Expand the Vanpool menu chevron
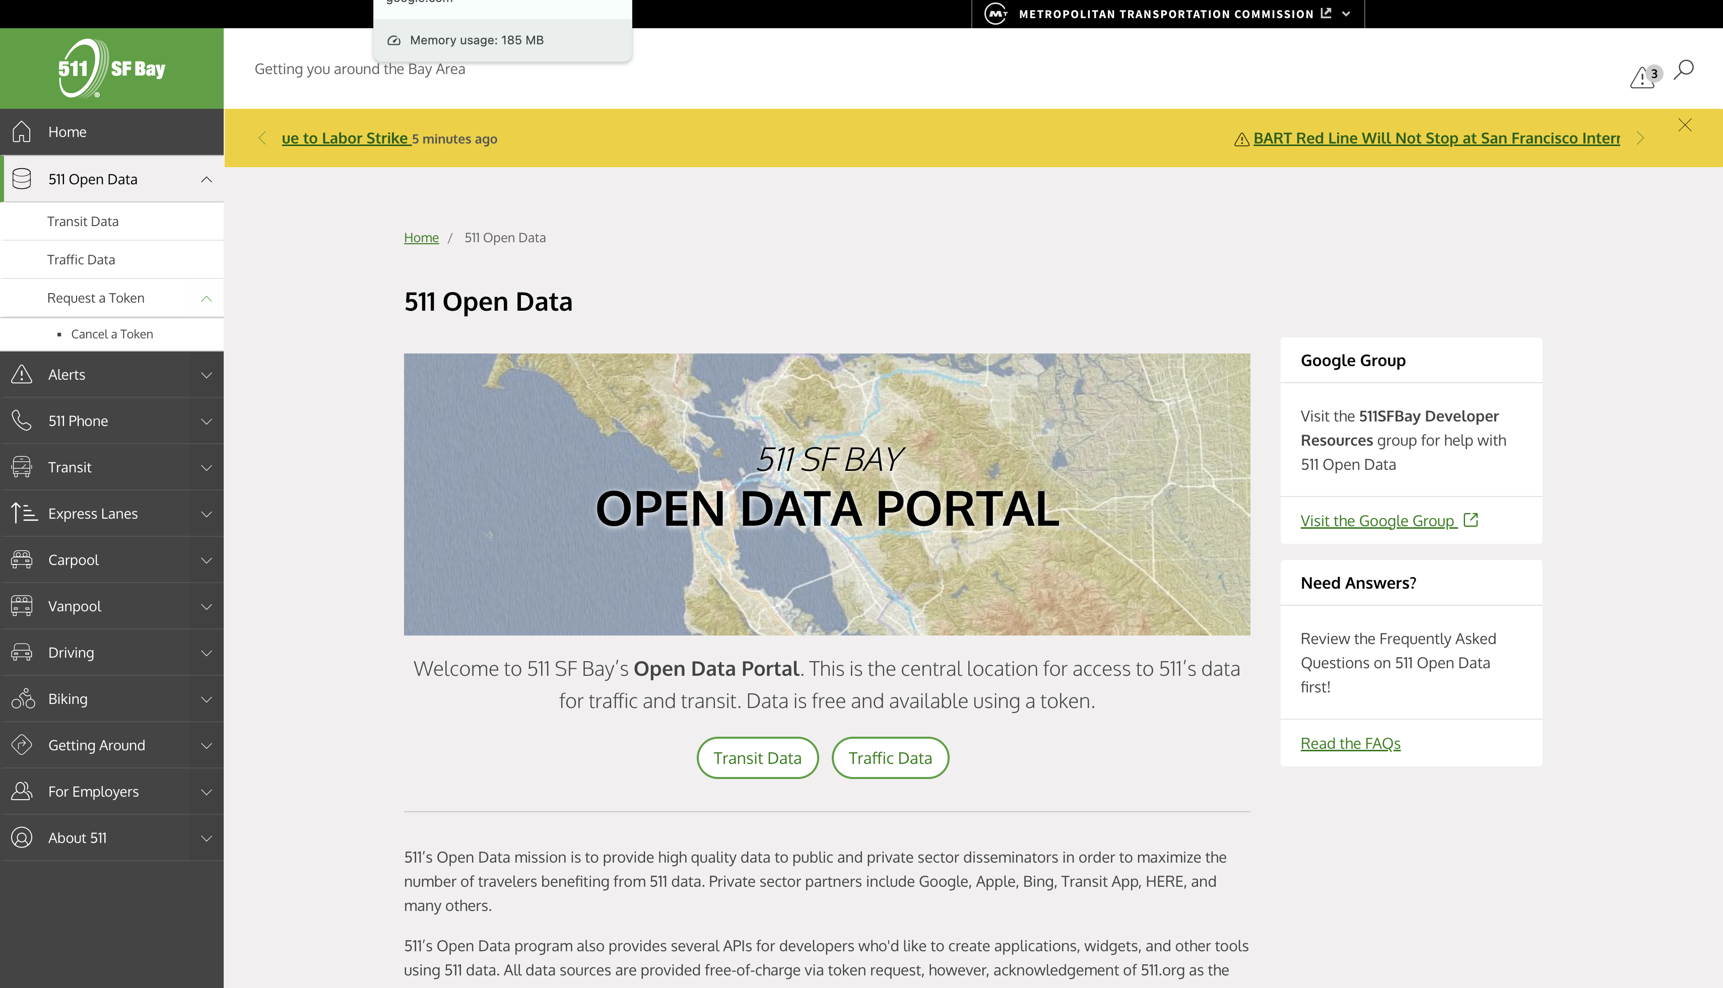The image size is (1723, 988). (x=207, y=607)
